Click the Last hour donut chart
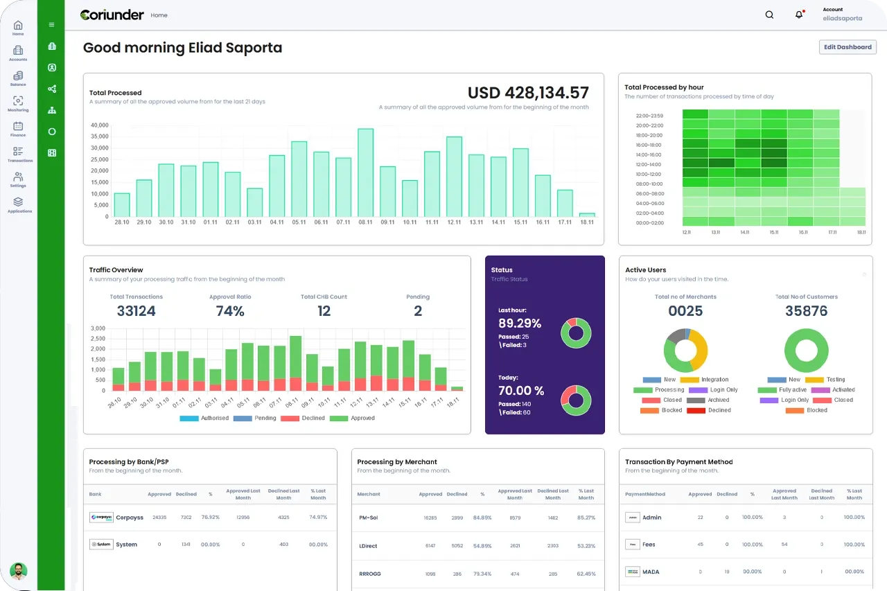The height and width of the screenshot is (591, 887). tap(576, 333)
